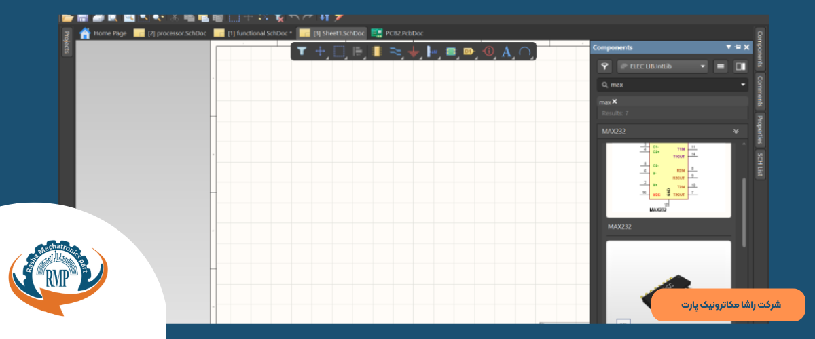Expand the search history dropdown arrow
815x339 pixels.
pos(743,85)
